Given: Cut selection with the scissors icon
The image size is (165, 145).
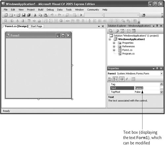Looking at the screenshot, I should (35, 15).
